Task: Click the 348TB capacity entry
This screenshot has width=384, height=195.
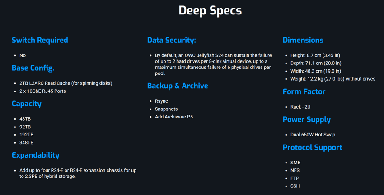Action: [27, 142]
